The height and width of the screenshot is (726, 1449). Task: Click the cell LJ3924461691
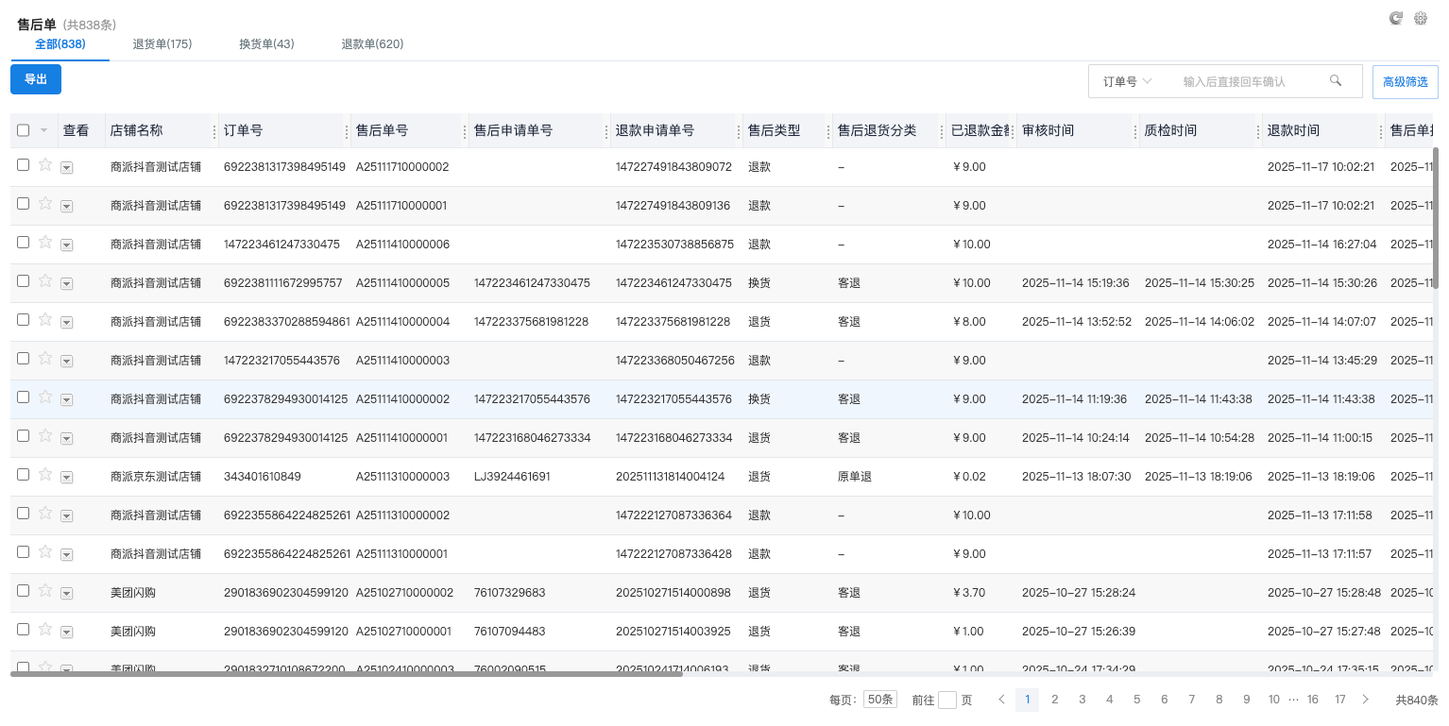point(512,477)
